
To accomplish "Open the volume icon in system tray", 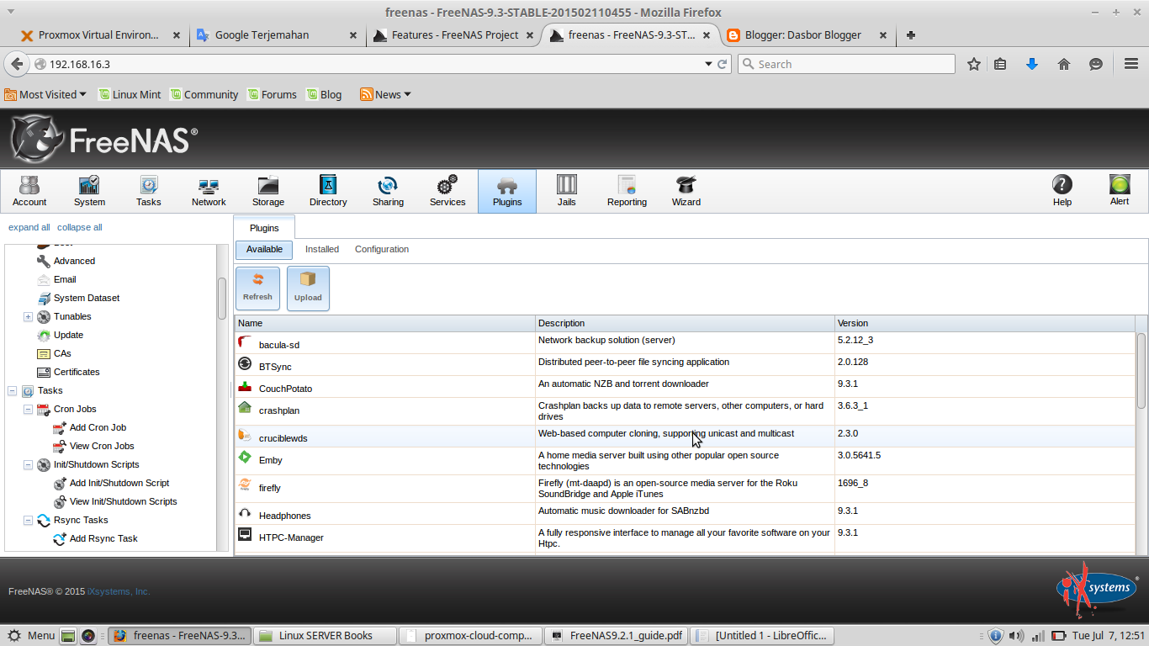I will coord(1016,636).
